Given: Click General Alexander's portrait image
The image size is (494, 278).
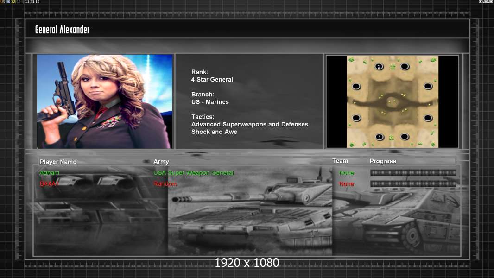Looking at the screenshot, I should [x=105, y=101].
